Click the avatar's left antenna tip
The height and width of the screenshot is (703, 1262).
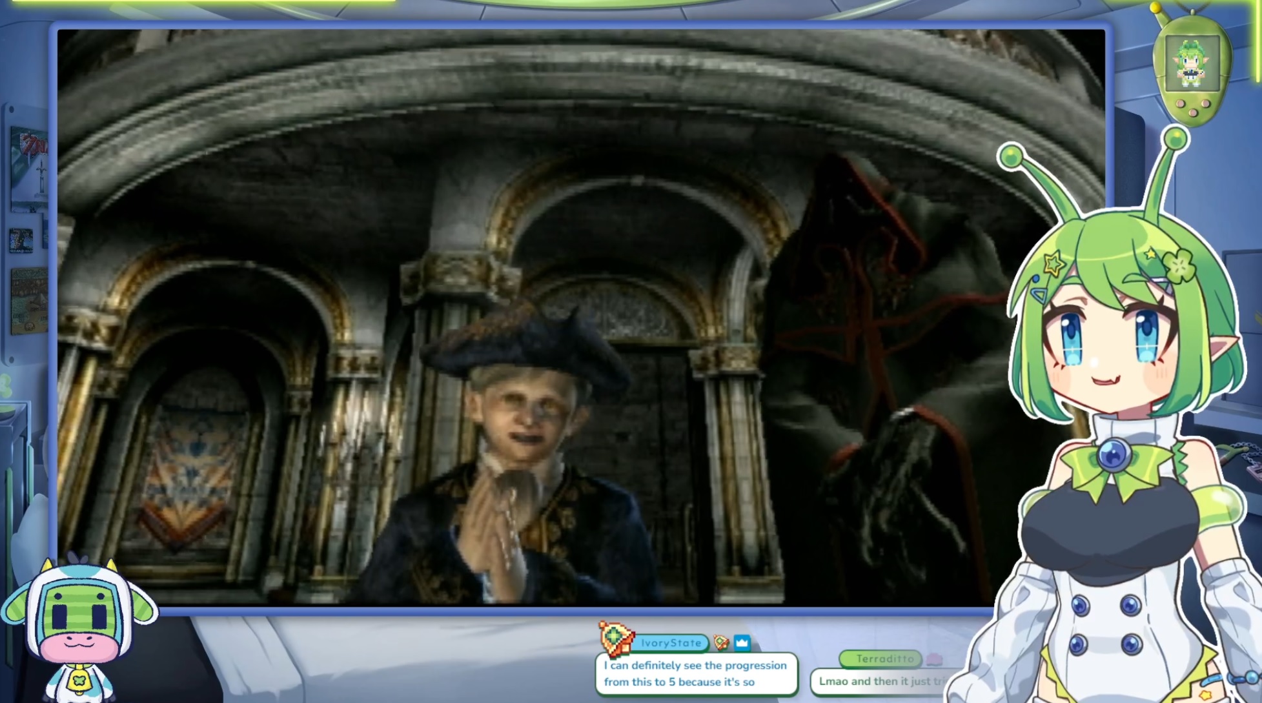coord(1010,157)
